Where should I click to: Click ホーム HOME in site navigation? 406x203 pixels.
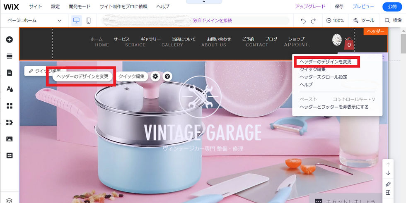click(x=99, y=42)
